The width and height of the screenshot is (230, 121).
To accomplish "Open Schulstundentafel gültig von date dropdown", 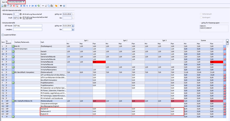I will [73, 26].
